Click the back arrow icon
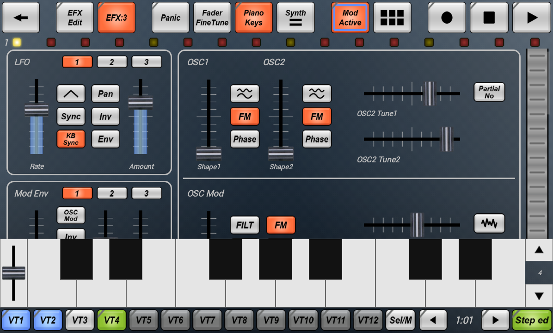This screenshot has width=553, height=333. [x=21, y=17]
